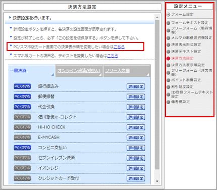Switch to the フリー入力欄 tab
The width and height of the screenshot is (217, 190).
click(127, 71)
